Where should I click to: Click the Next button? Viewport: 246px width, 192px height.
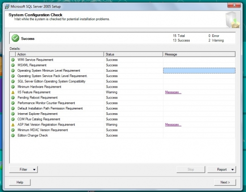(225, 182)
